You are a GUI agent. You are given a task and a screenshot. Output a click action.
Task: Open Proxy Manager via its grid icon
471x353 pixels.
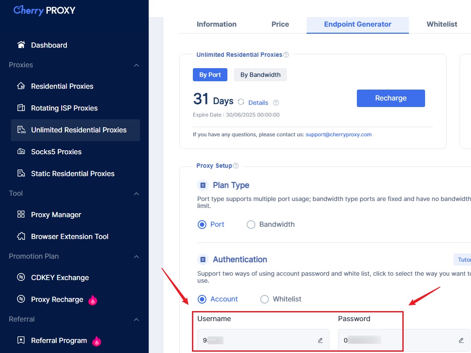pos(21,215)
